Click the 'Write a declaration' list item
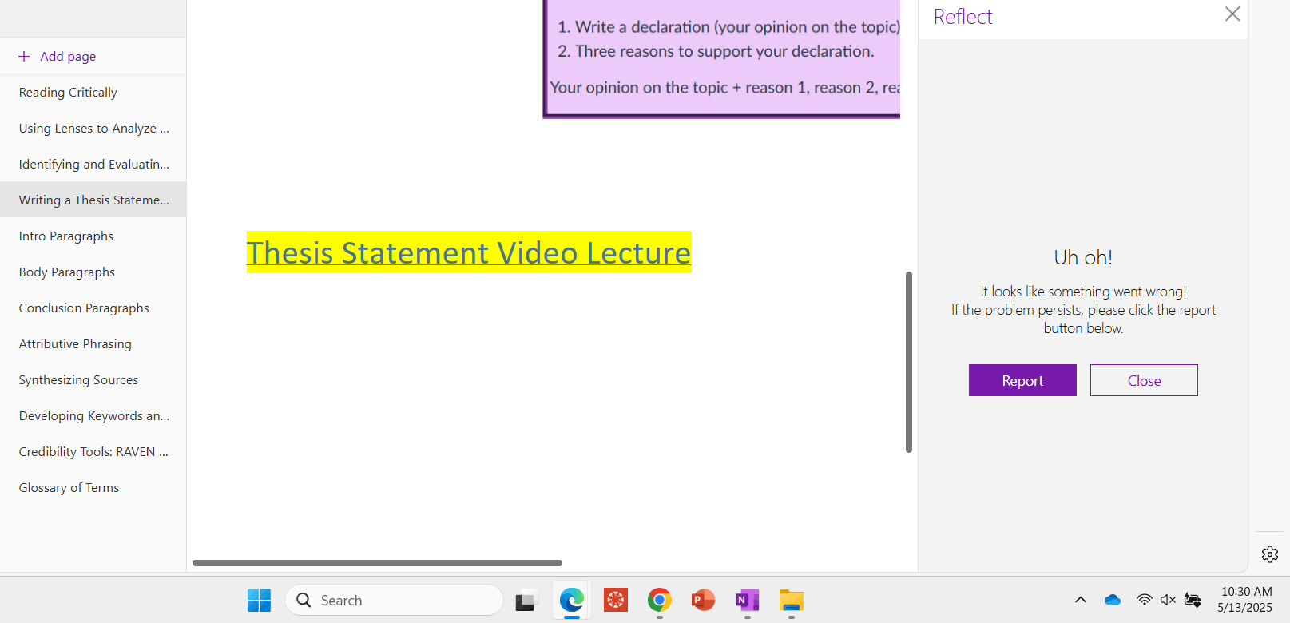 (728, 26)
